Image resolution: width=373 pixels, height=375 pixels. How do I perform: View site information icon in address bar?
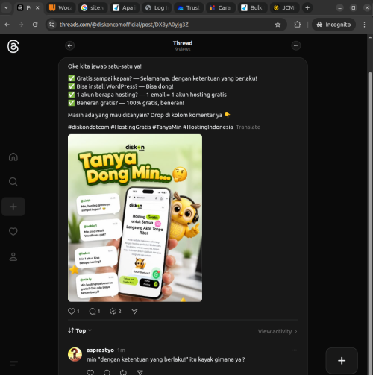[x=51, y=25]
